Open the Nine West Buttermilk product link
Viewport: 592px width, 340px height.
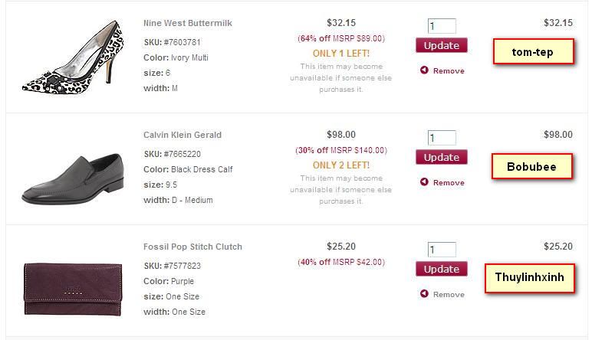tap(187, 23)
